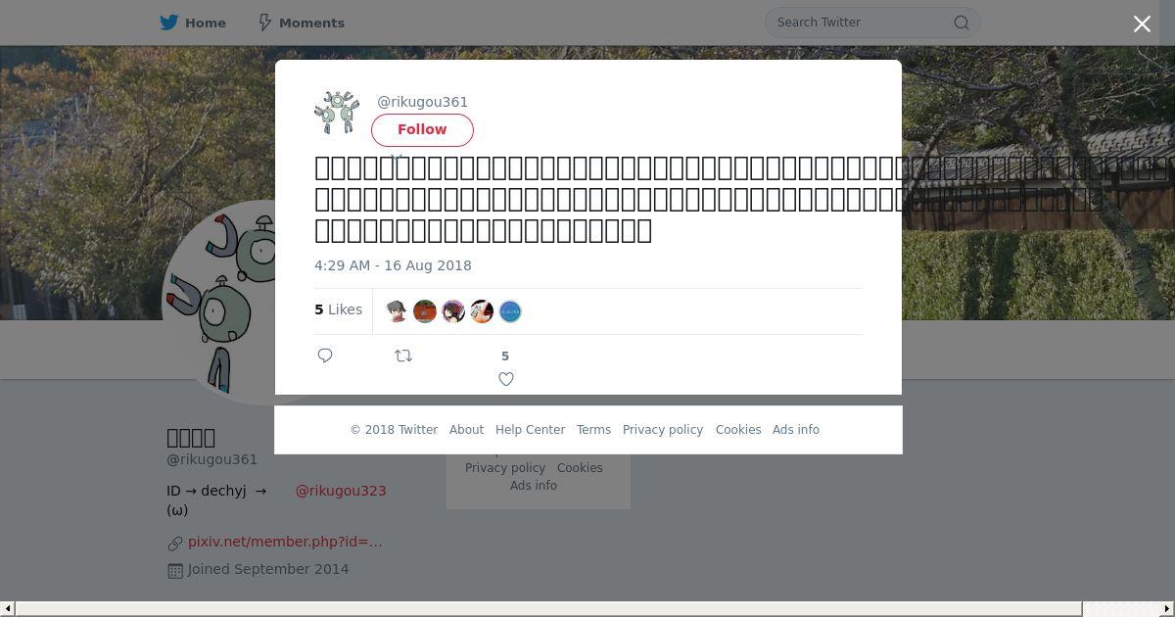This screenshot has height=617, width=1175.
Task: Open tweet author's avatar in modal
Action: tap(337, 112)
